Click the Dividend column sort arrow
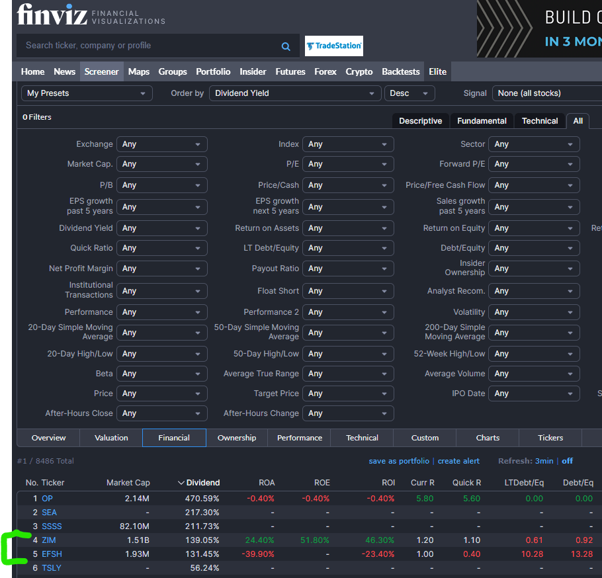The height and width of the screenshot is (578, 602). point(181,483)
